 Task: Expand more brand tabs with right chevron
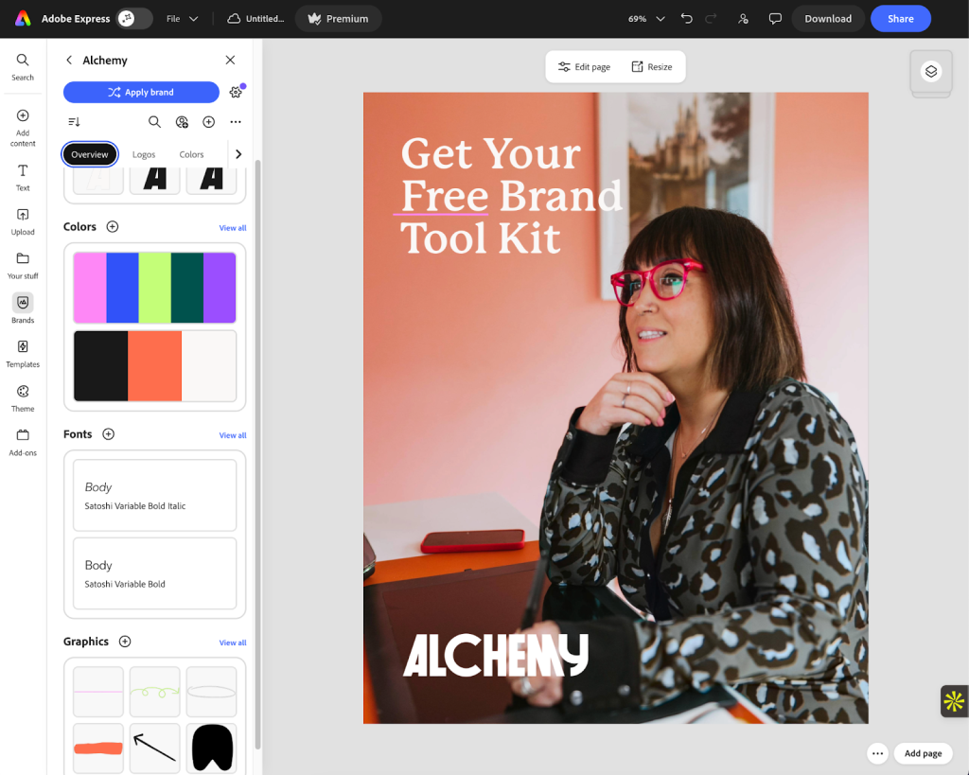238,154
